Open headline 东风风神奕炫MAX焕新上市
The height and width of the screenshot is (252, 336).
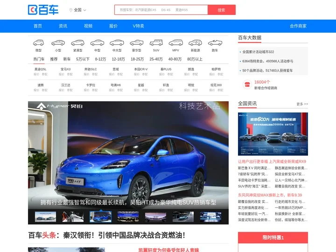270,195
